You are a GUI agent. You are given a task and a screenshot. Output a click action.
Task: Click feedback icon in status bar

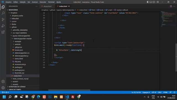pos(170,92)
